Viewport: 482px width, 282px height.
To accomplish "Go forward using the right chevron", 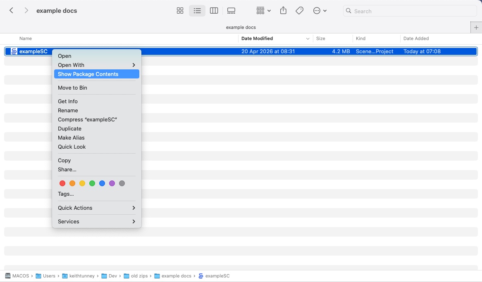I will [x=26, y=10].
